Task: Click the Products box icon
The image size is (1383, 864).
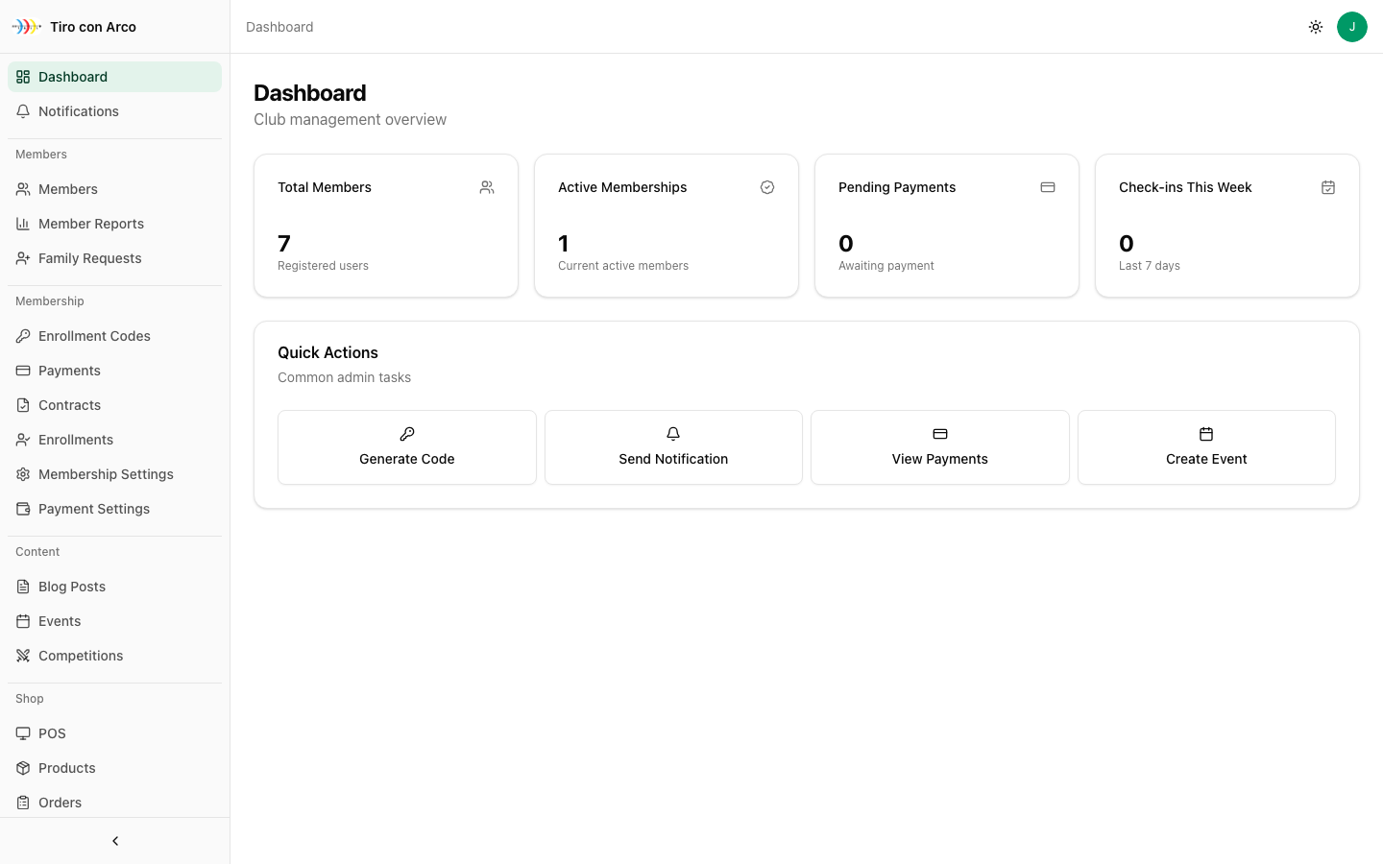Action: click(22, 768)
